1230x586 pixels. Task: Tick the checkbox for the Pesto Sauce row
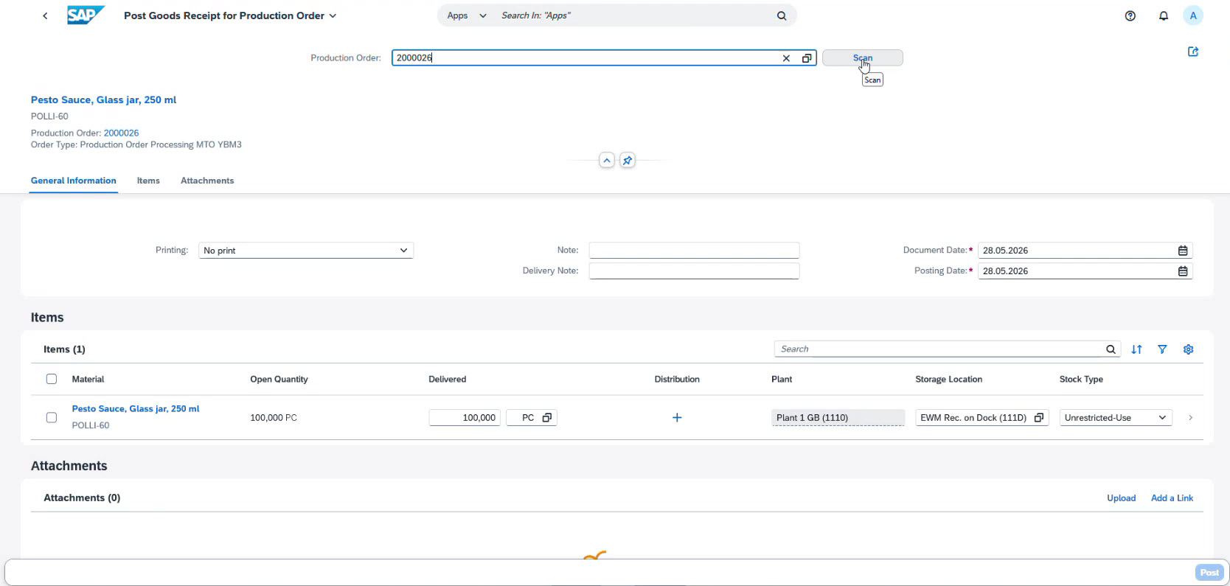(52, 417)
